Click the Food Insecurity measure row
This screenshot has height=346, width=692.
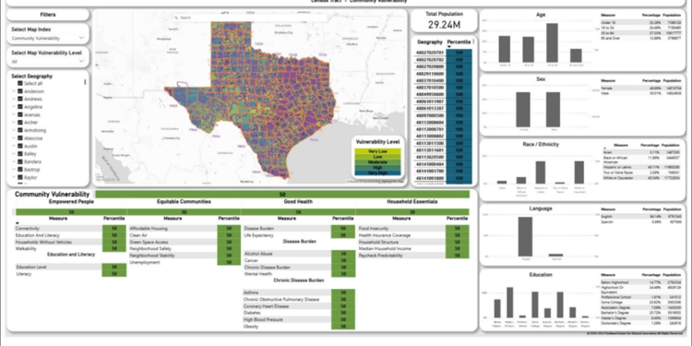[x=413, y=229]
